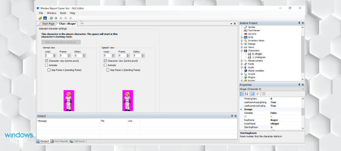Click the Dialogs speech bubble icon
The image size is (341, 151).
pos(246,44)
